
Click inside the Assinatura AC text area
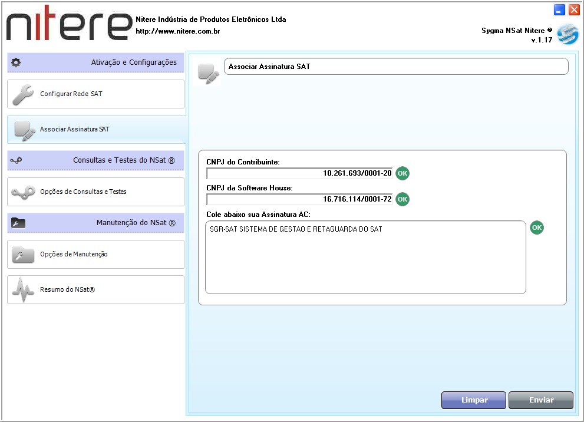point(365,258)
